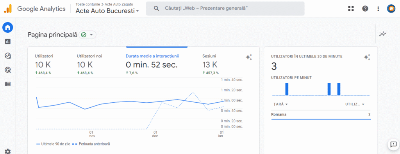The height and width of the screenshot is (154, 400).
Task: Open the Reports bar chart sidebar icon
Action: coord(8,42)
